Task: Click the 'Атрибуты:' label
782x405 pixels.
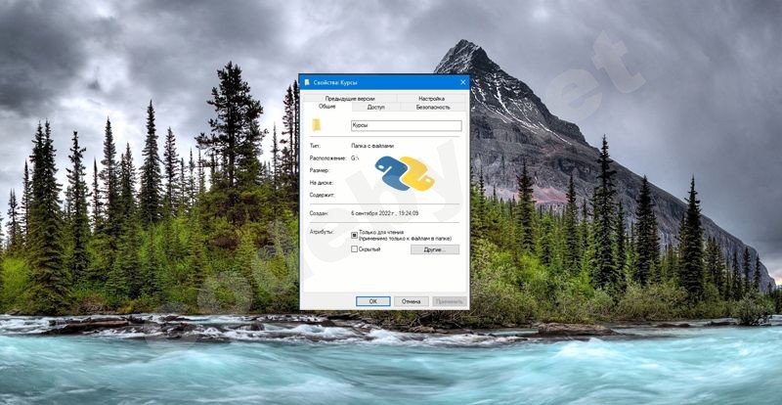Action: pyautogui.click(x=323, y=233)
